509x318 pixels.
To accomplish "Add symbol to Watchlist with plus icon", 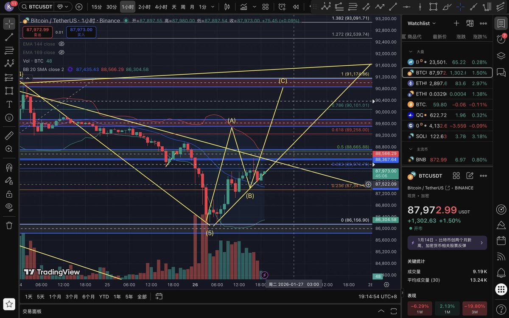I will [456, 23].
